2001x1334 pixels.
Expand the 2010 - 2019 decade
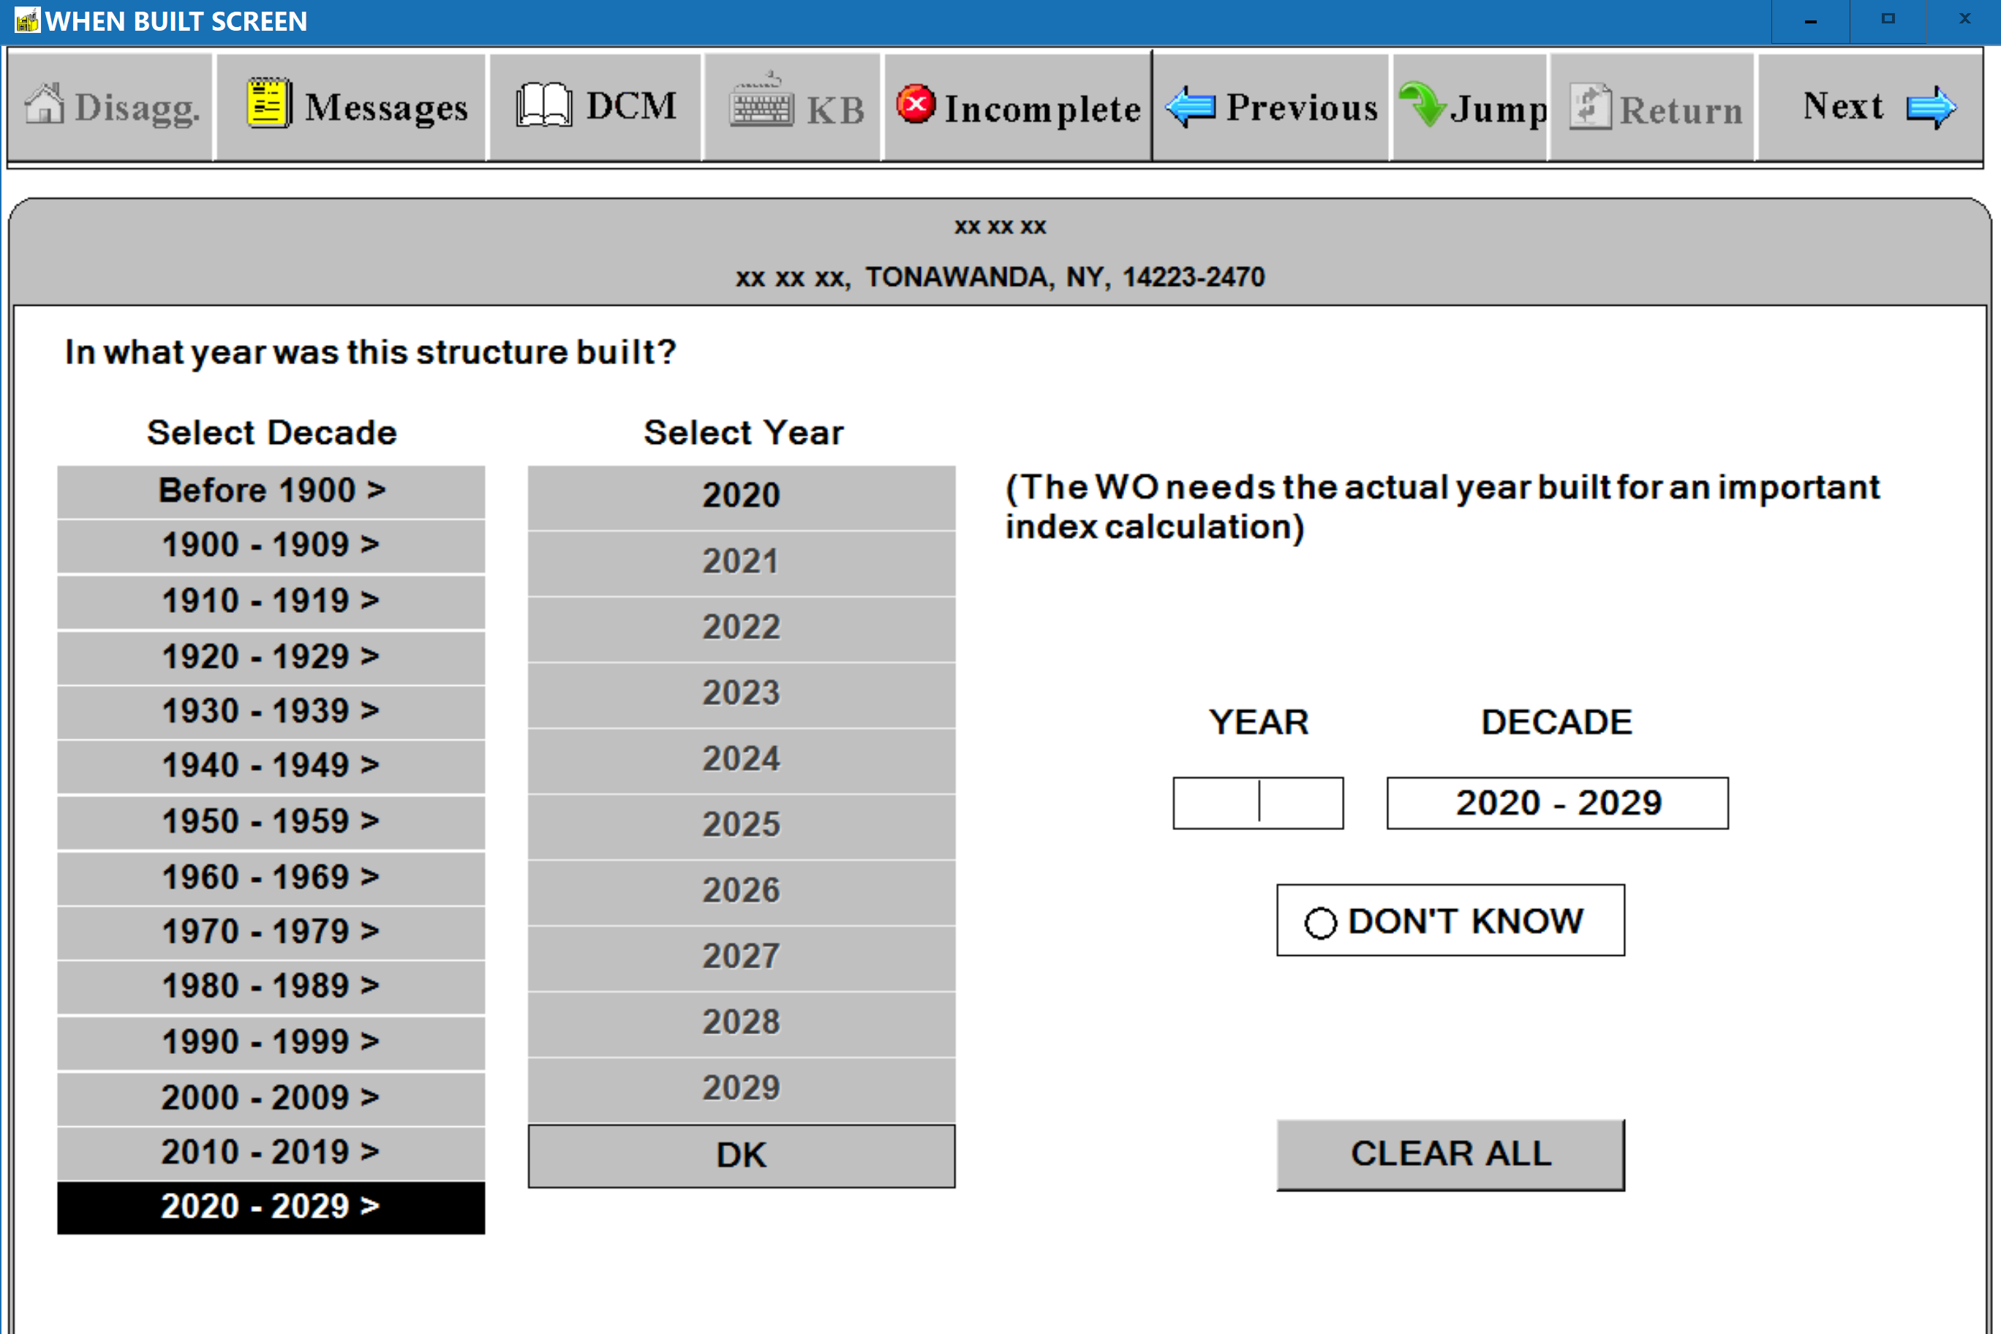[x=271, y=1152]
